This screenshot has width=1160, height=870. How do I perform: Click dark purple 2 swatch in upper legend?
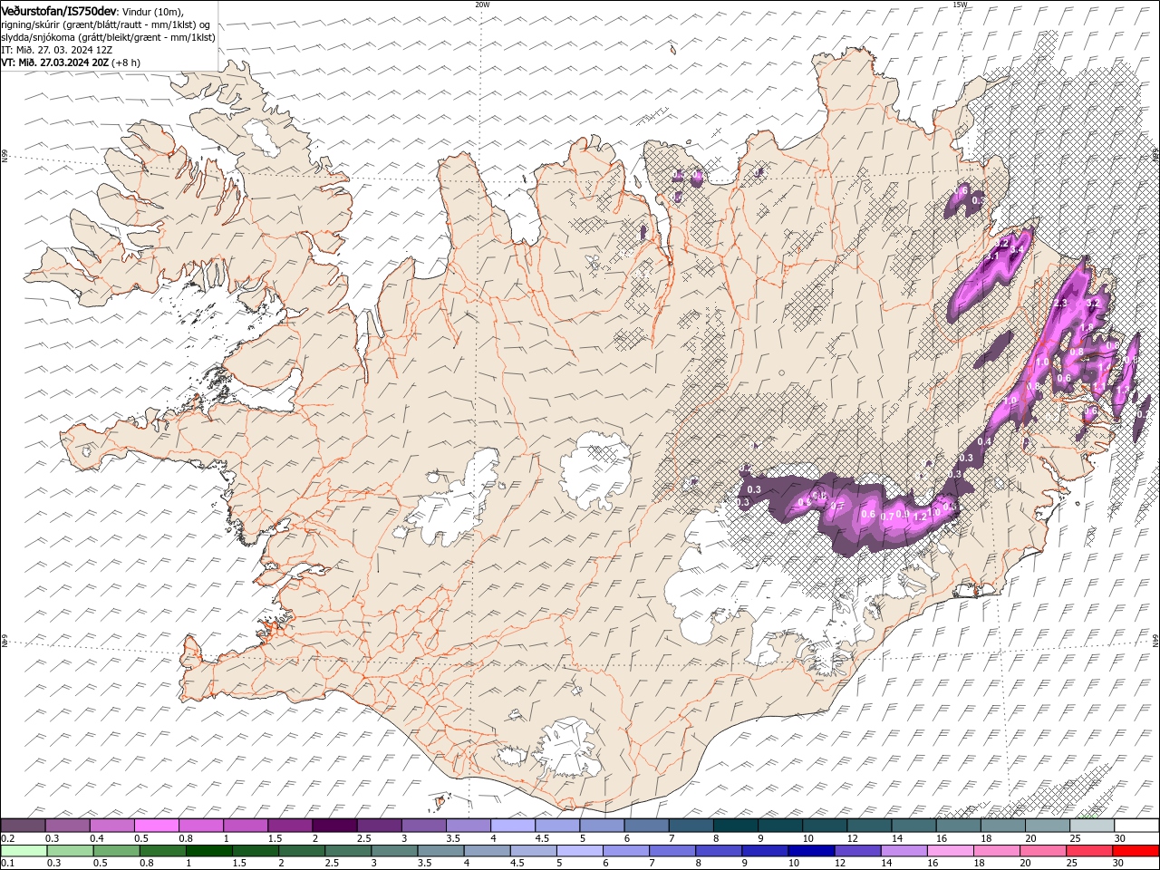click(x=334, y=826)
